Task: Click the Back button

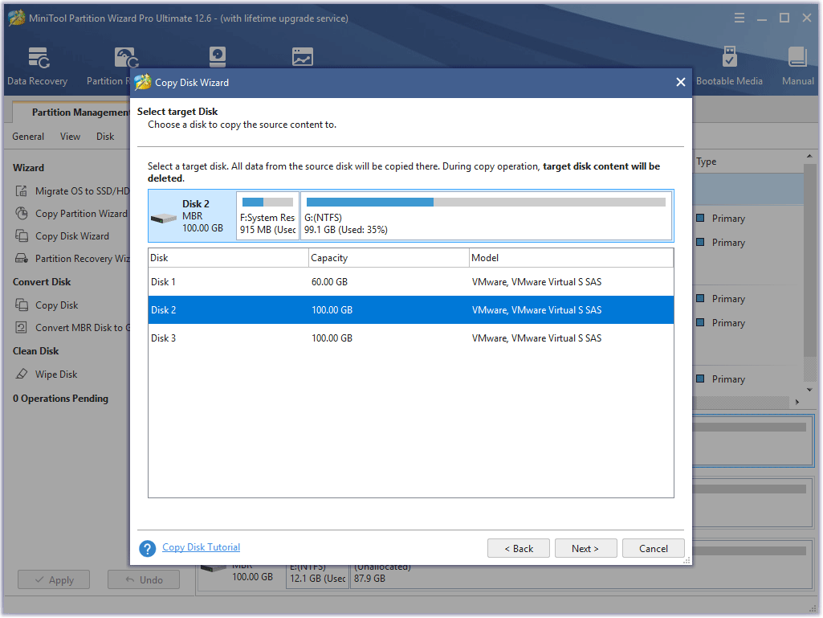Action: 519,548
